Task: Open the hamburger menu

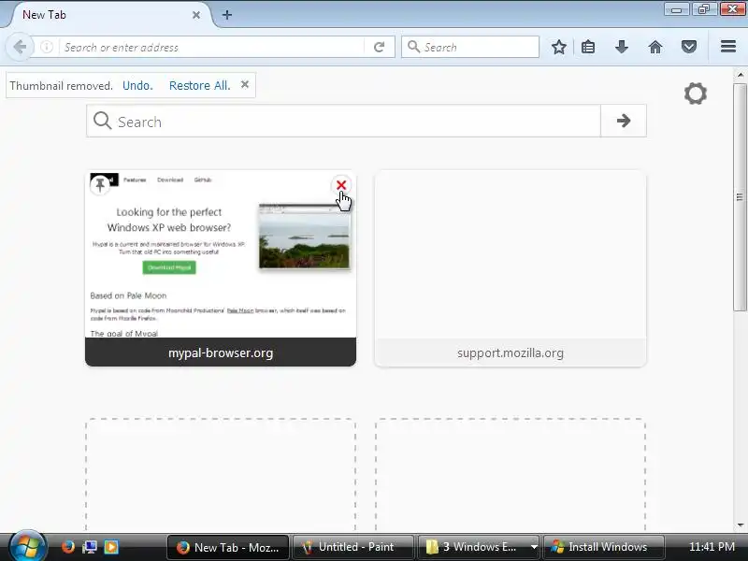Action: coord(728,46)
